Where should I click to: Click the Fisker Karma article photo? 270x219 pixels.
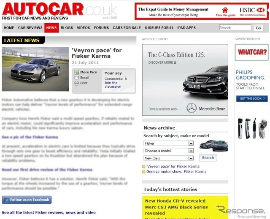pos(35,69)
